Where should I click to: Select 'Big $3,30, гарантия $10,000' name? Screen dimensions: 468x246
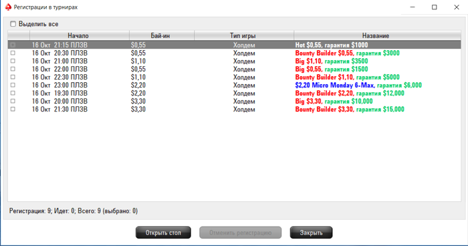click(x=334, y=102)
